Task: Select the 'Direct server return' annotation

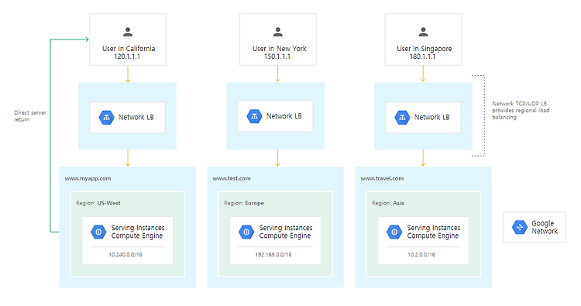Action: pos(30,116)
